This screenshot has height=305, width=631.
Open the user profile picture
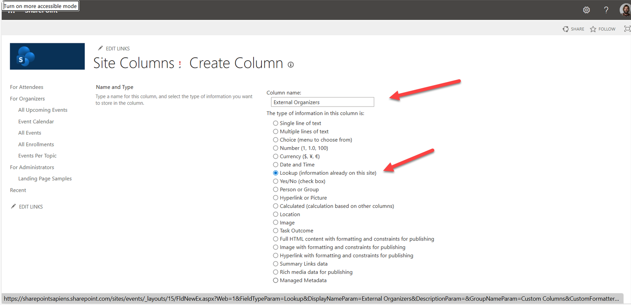(x=625, y=10)
